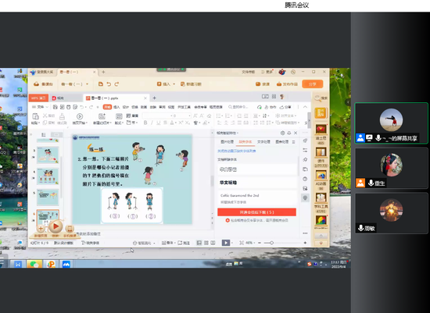The width and height of the screenshot is (430, 313).
Task: Toggle strikethrough formatting
Action: coord(165,123)
